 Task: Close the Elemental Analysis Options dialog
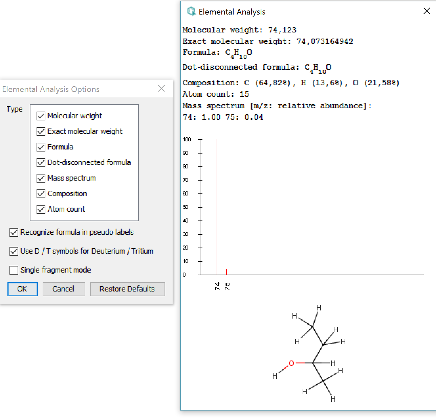161,89
